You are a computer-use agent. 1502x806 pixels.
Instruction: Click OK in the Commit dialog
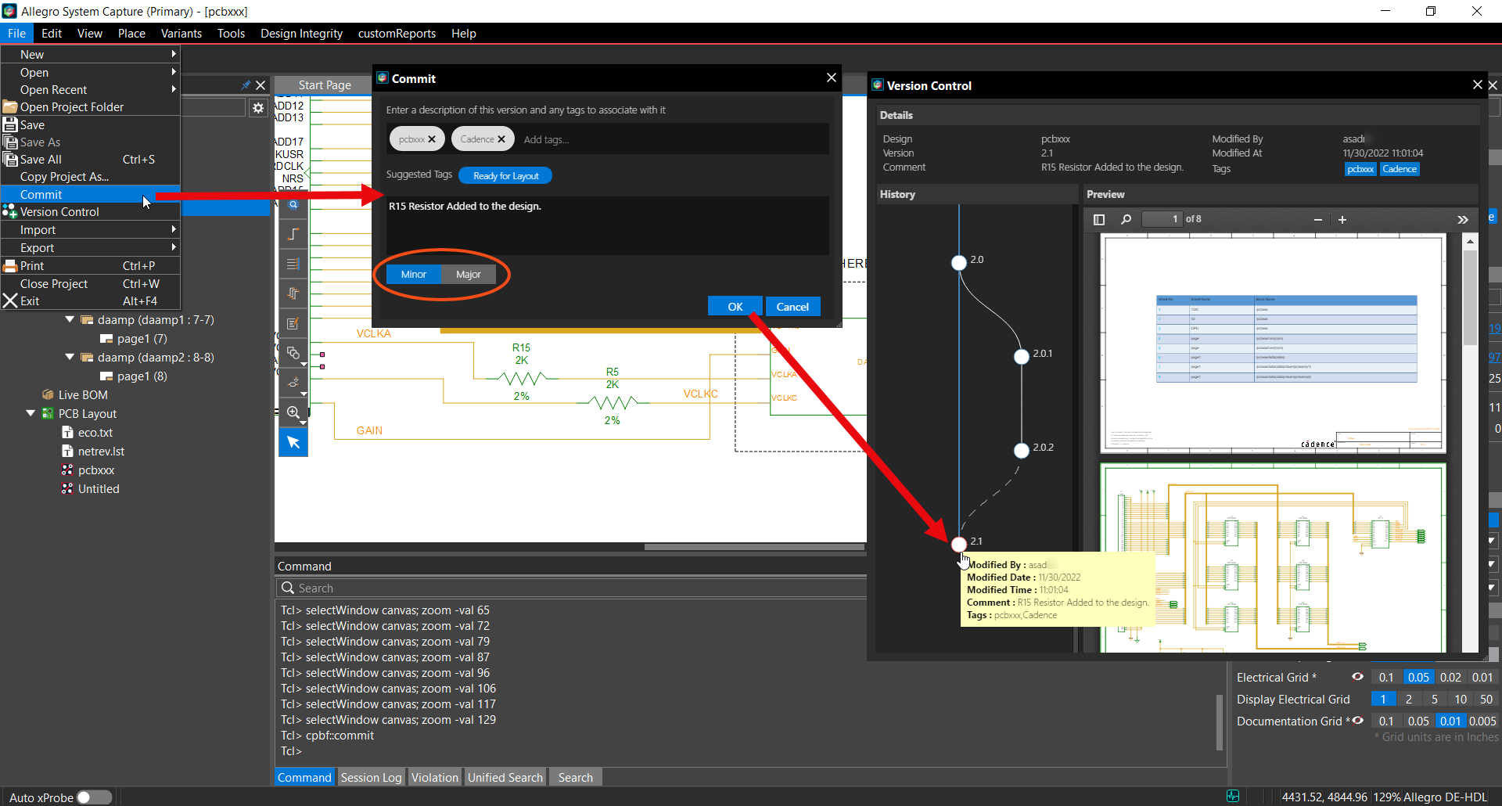[x=734, y=306]
